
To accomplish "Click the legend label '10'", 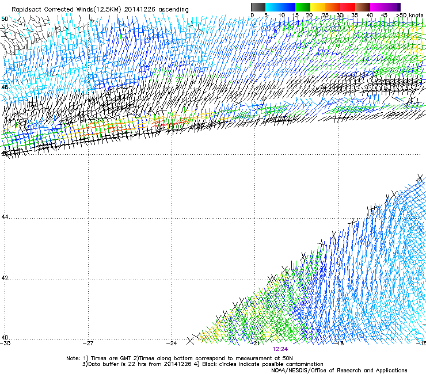I will click(282, 16).
